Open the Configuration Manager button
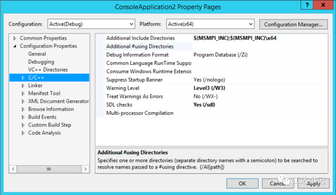 (293, 25)
